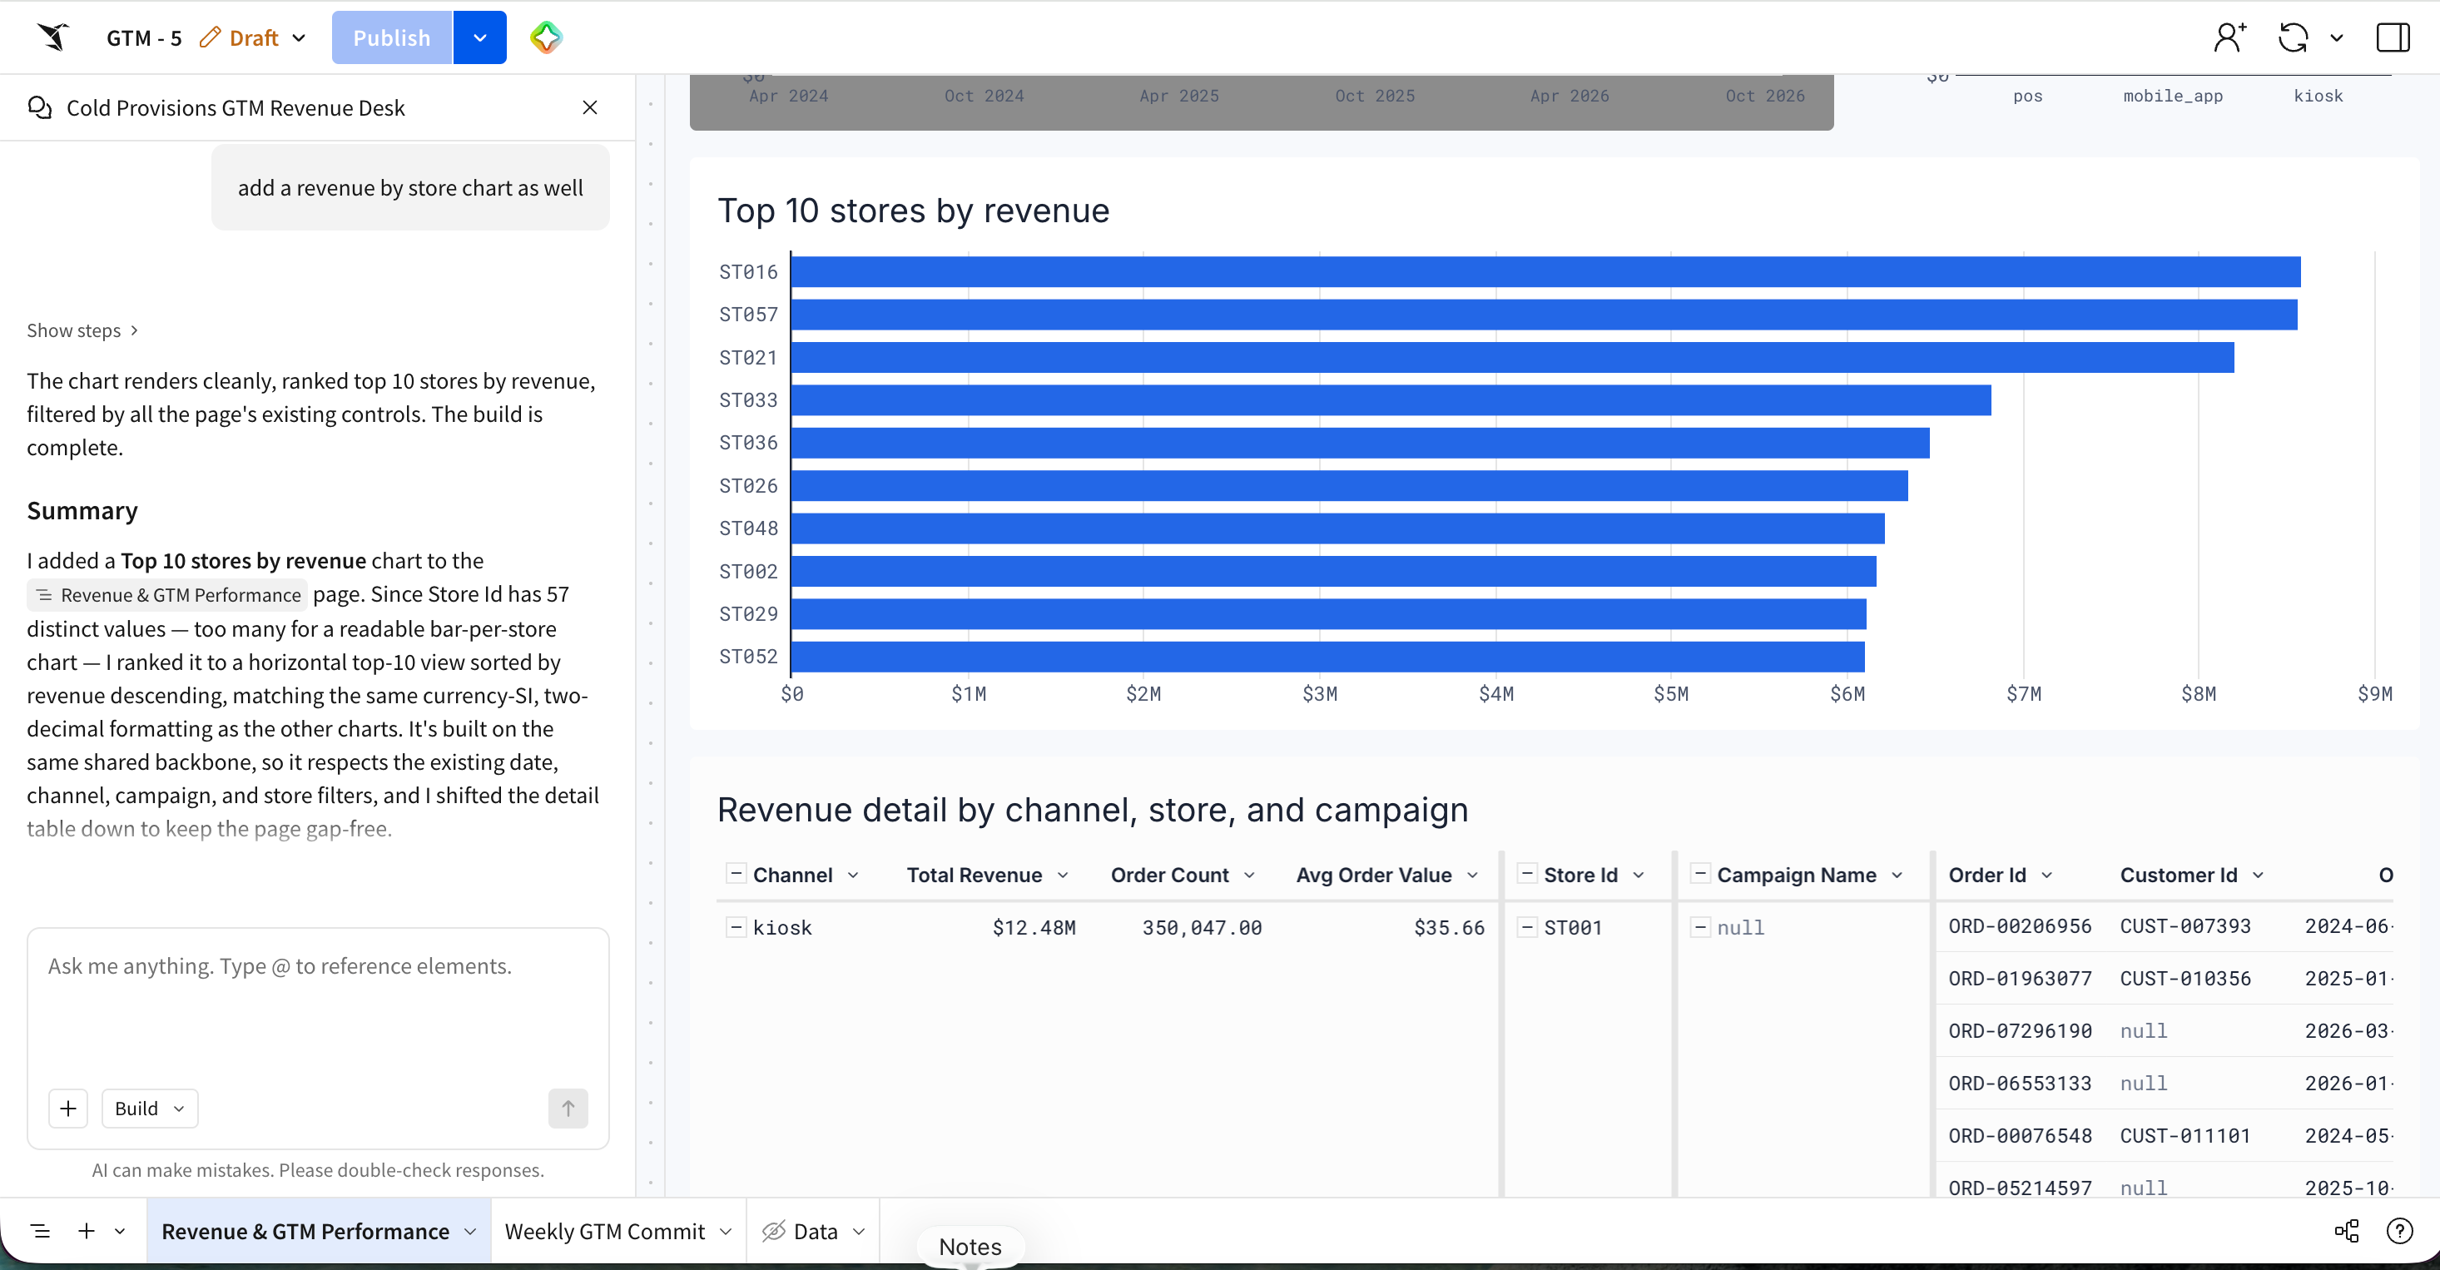This screenshot has width=2440, height=1270.
Task: Collapse the kiosk row
Action: 735,926
